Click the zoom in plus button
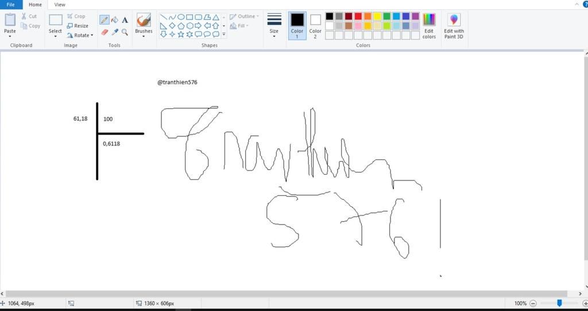This screenshot has width=588, height=311. [579, 303]
